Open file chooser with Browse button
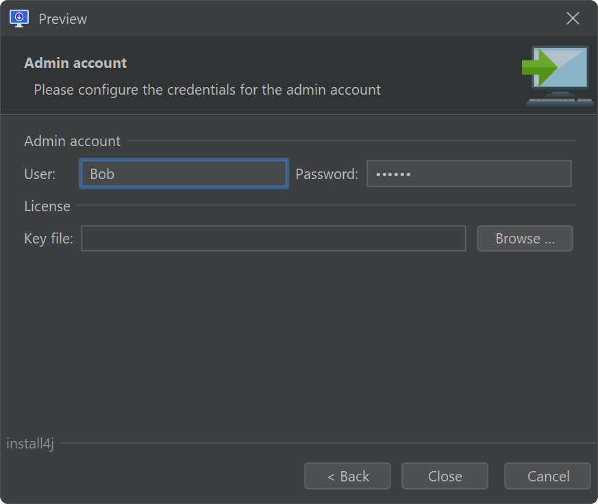The image size is (598, 504). (x=525, y=238)
